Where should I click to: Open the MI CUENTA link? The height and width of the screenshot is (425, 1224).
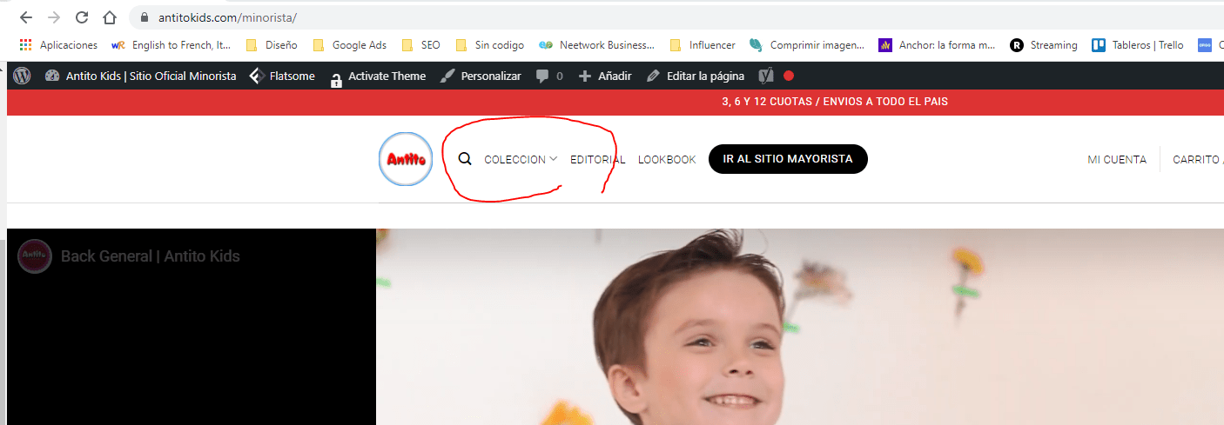[x=1117, y=160]
